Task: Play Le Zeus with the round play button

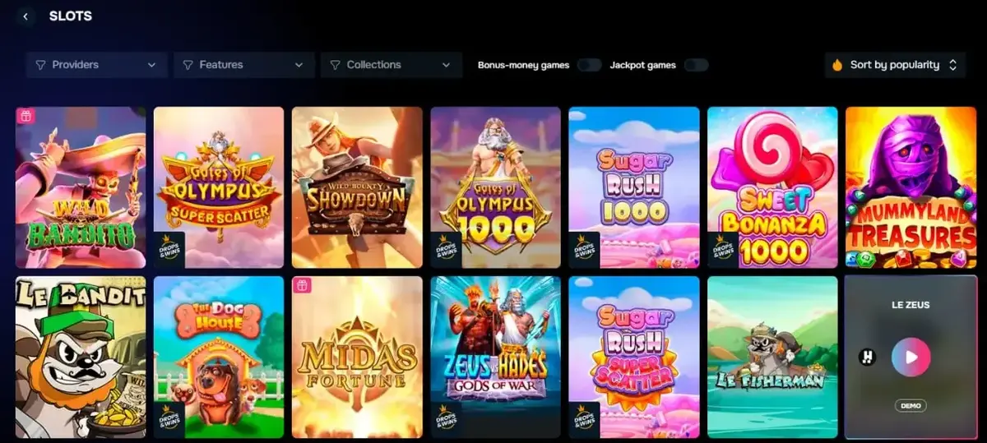Action: click(911, 357)
